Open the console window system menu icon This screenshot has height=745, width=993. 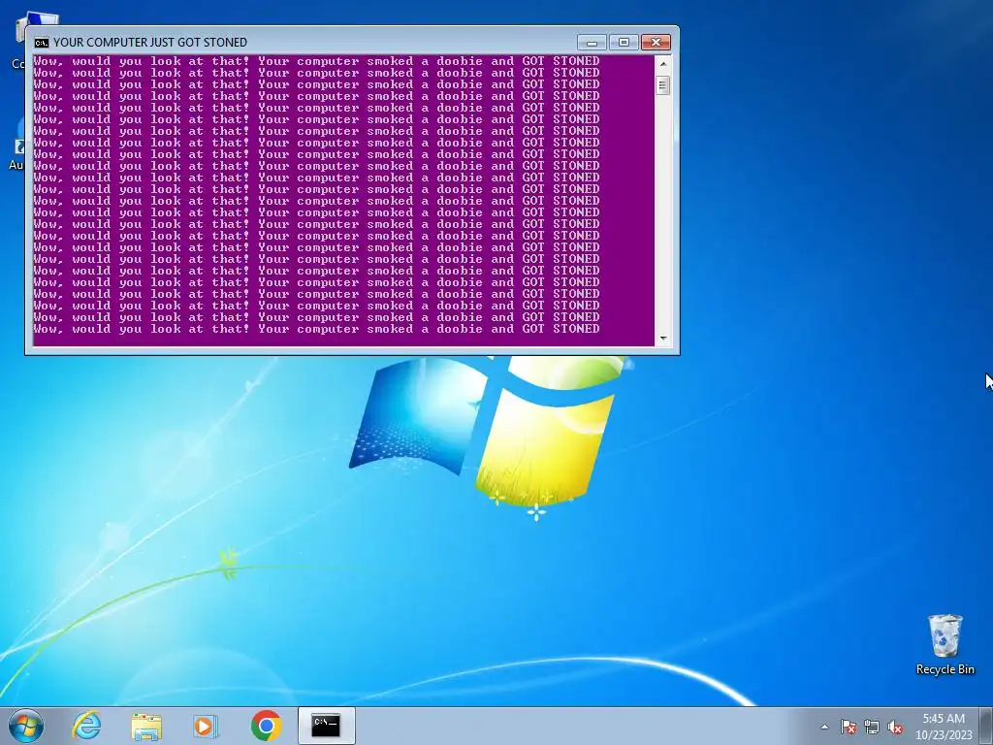[x=41, y=43]
